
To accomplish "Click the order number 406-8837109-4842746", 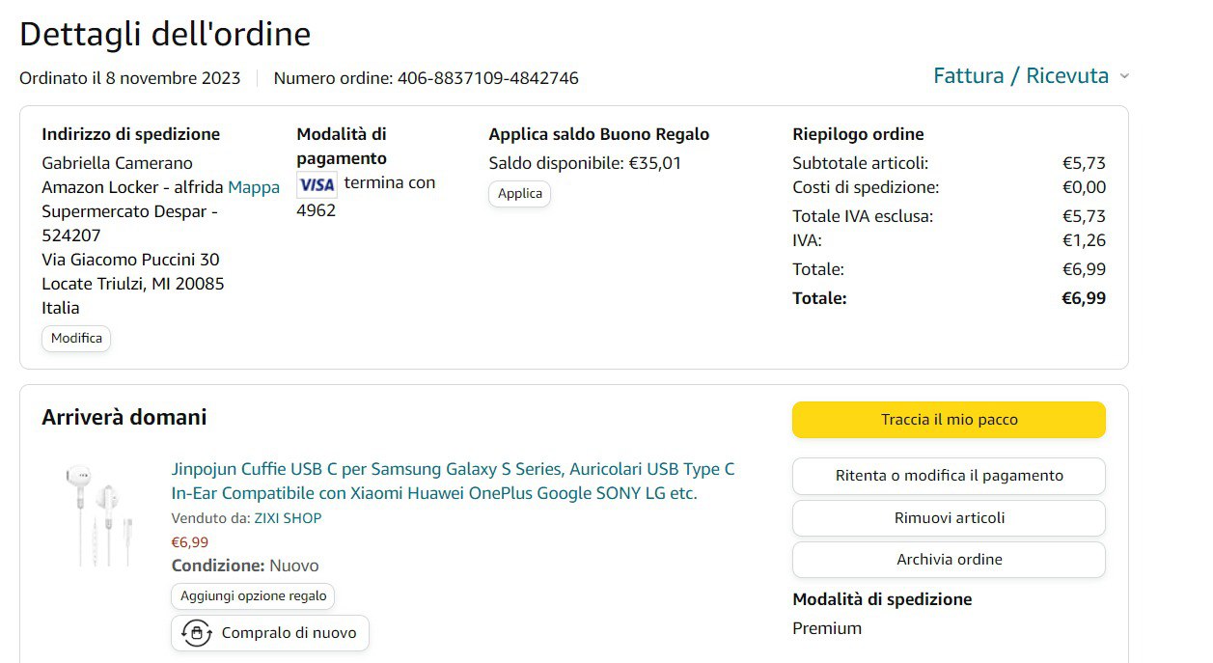I will click(487, 78).
